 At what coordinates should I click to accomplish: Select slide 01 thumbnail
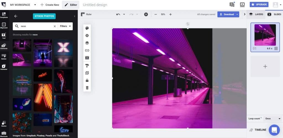pos(265,35)
